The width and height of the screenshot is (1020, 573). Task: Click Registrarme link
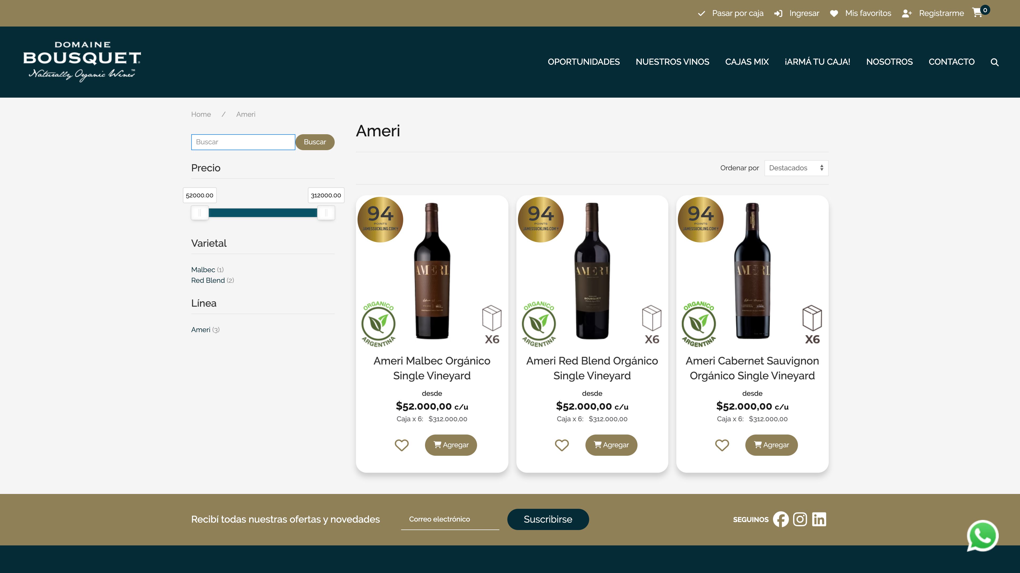[933, 13]
